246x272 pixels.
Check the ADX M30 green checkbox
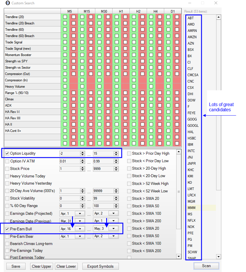tap(99, 106)
